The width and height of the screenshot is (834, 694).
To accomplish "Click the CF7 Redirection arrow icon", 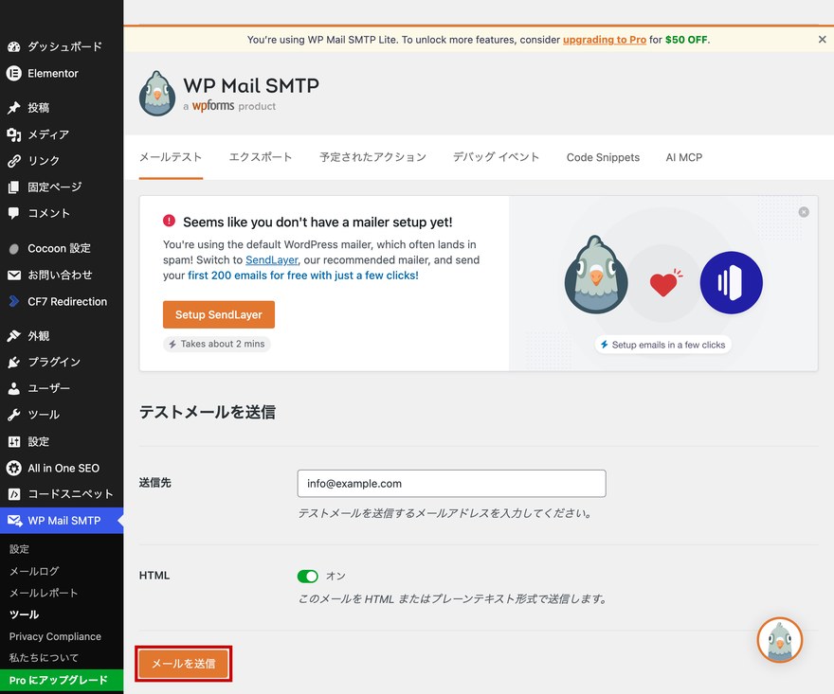I will 14,301.
